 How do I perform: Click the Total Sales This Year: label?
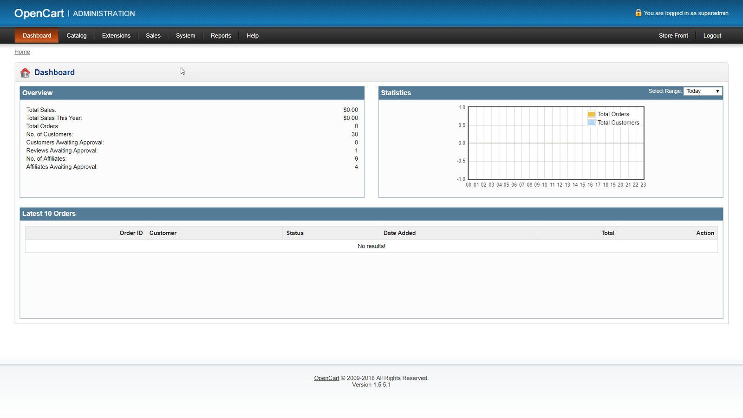pos(54,118)
